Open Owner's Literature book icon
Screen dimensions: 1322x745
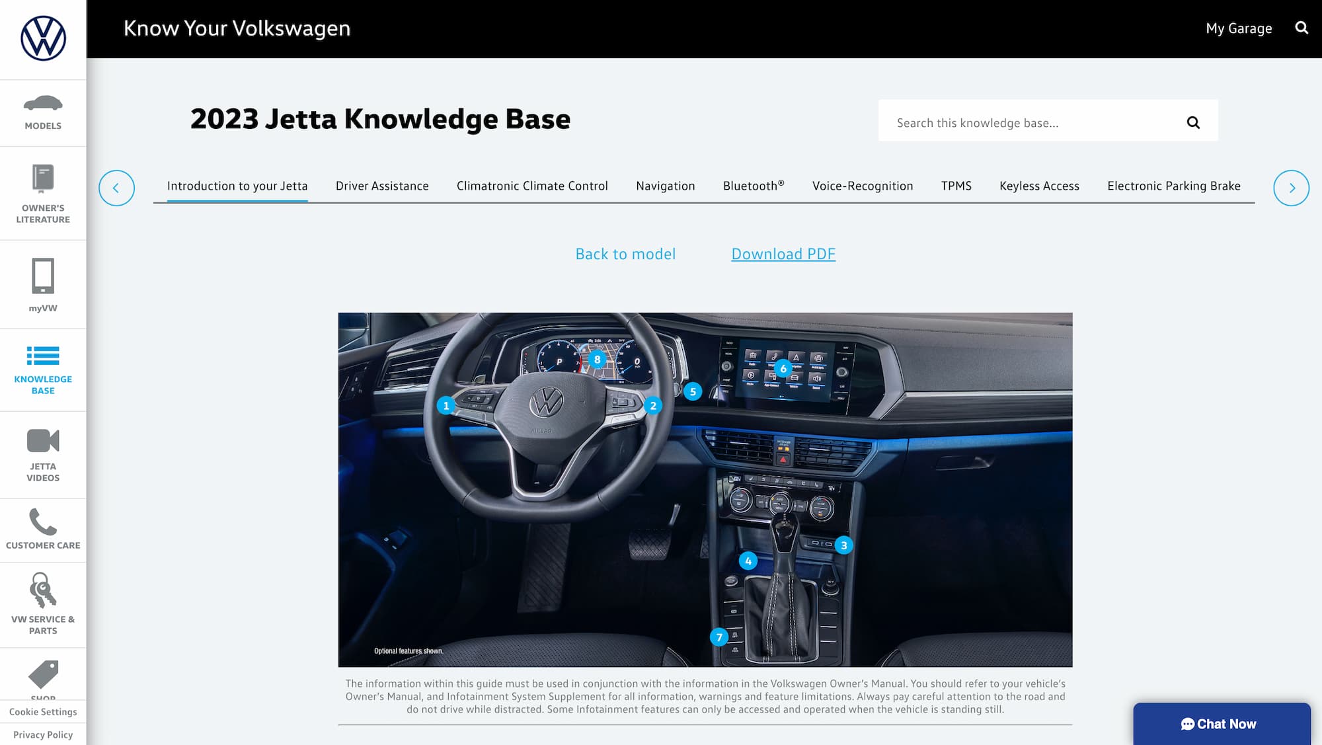(x=43, y=178)
